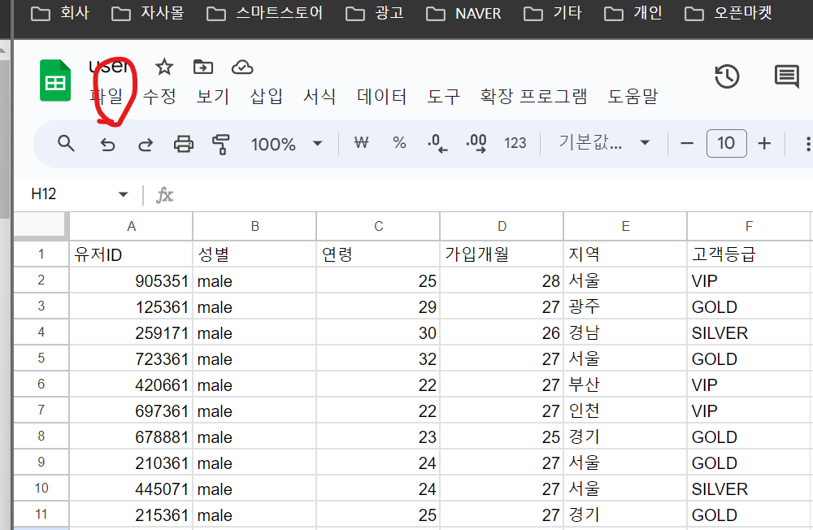Select the 지역 header cell

tap(625, 254)
